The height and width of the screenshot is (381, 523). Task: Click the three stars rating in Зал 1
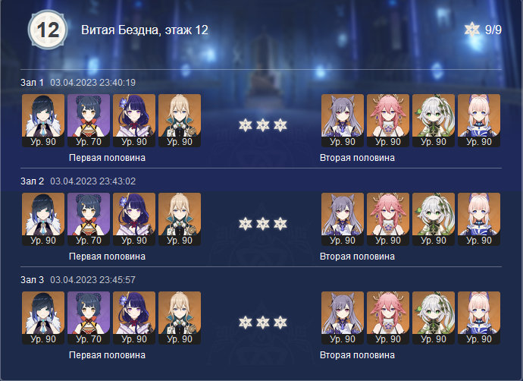263,125
